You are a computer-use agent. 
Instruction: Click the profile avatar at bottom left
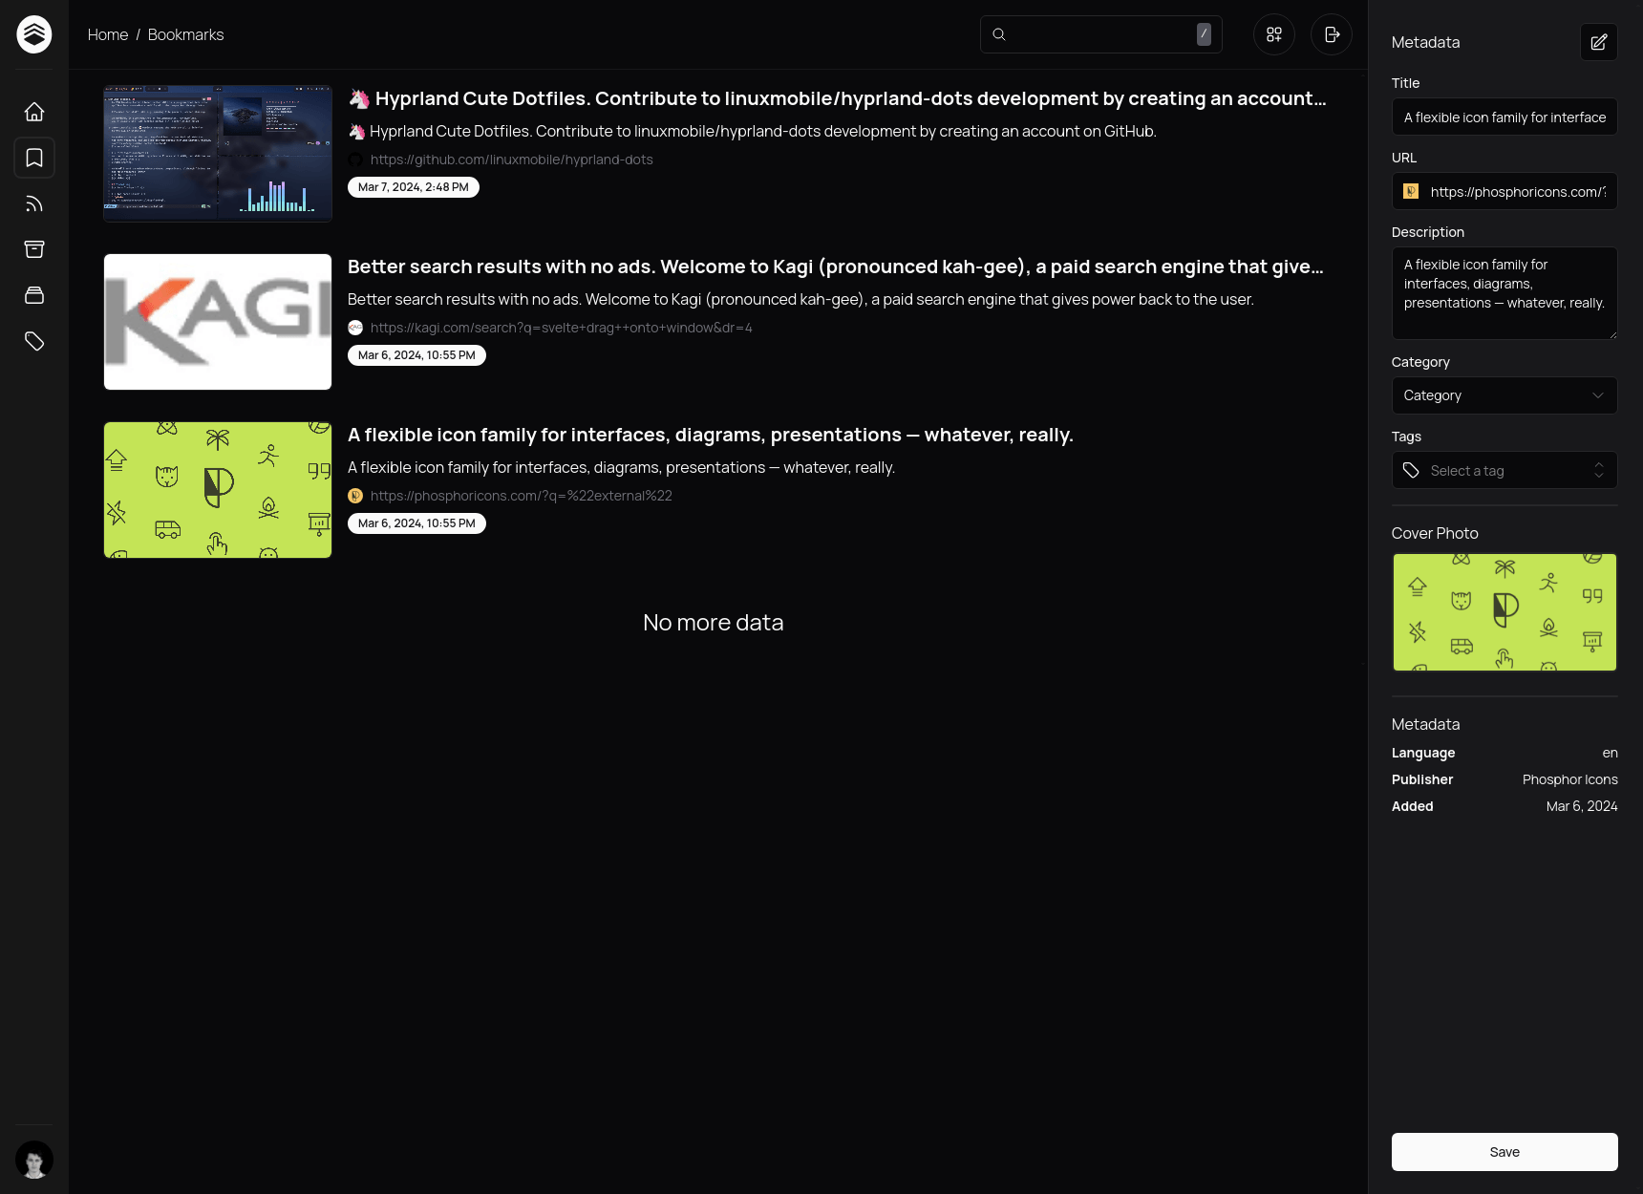pos(33,1160)
